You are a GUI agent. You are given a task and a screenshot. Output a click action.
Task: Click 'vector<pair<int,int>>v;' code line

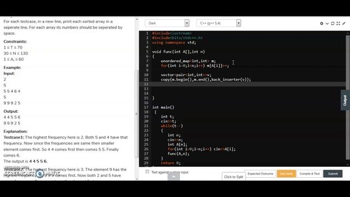(x=186, y=75)
